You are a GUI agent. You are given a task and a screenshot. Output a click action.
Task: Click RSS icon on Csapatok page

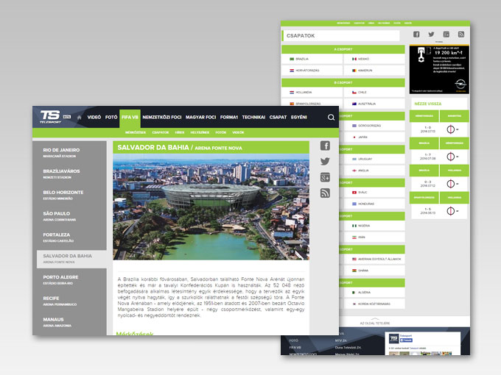coord(461,35)
